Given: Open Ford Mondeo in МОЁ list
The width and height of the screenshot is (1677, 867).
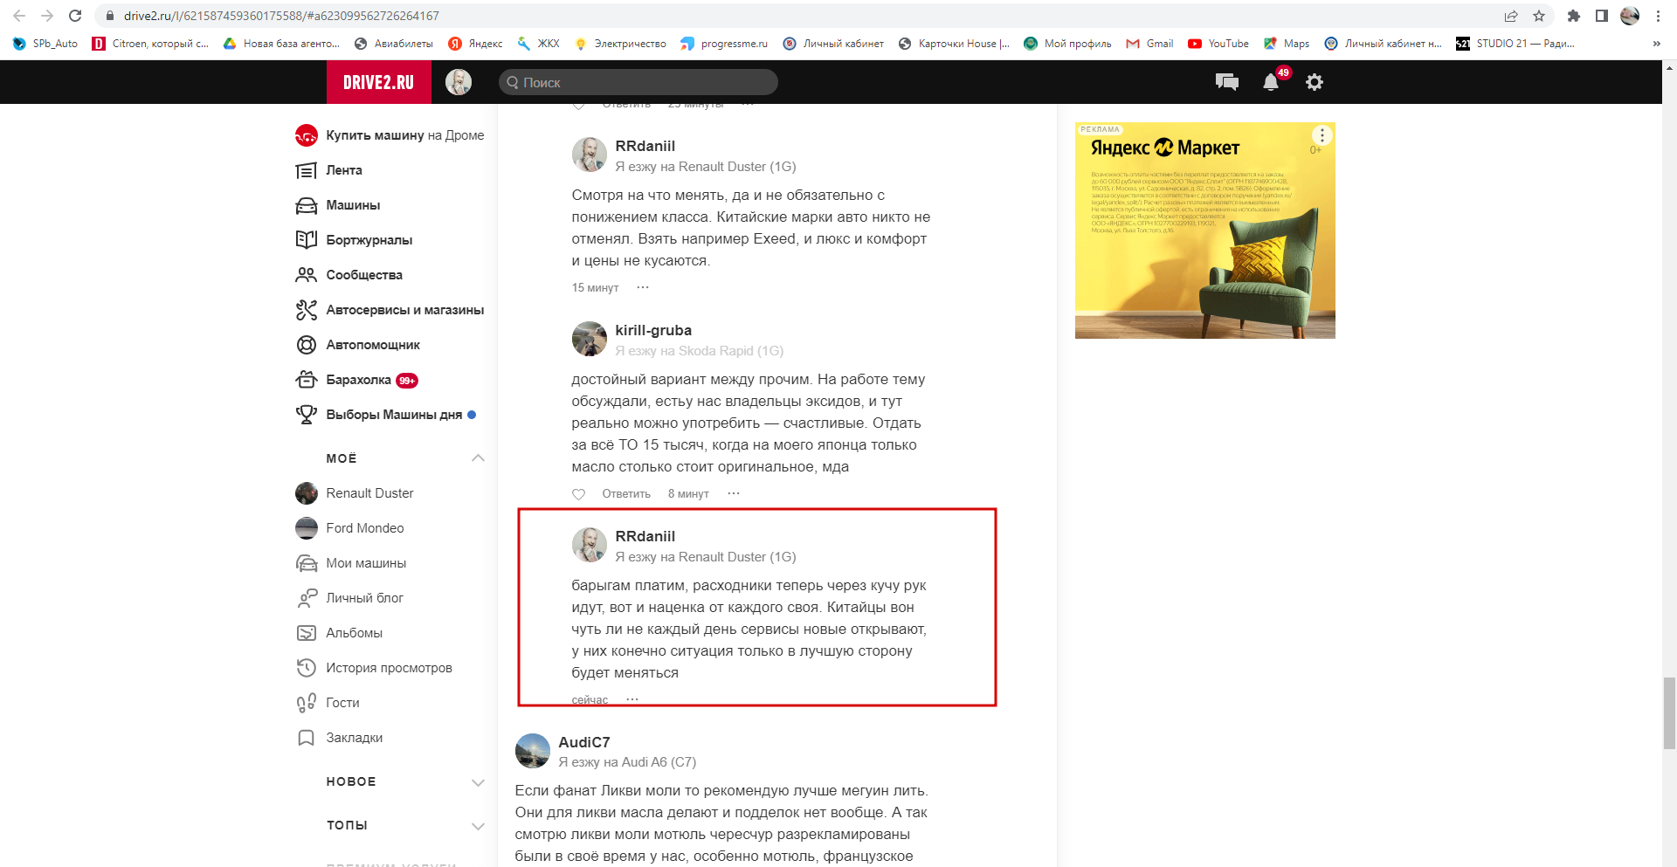Looking at the screenshot, I should click(365, 528).
